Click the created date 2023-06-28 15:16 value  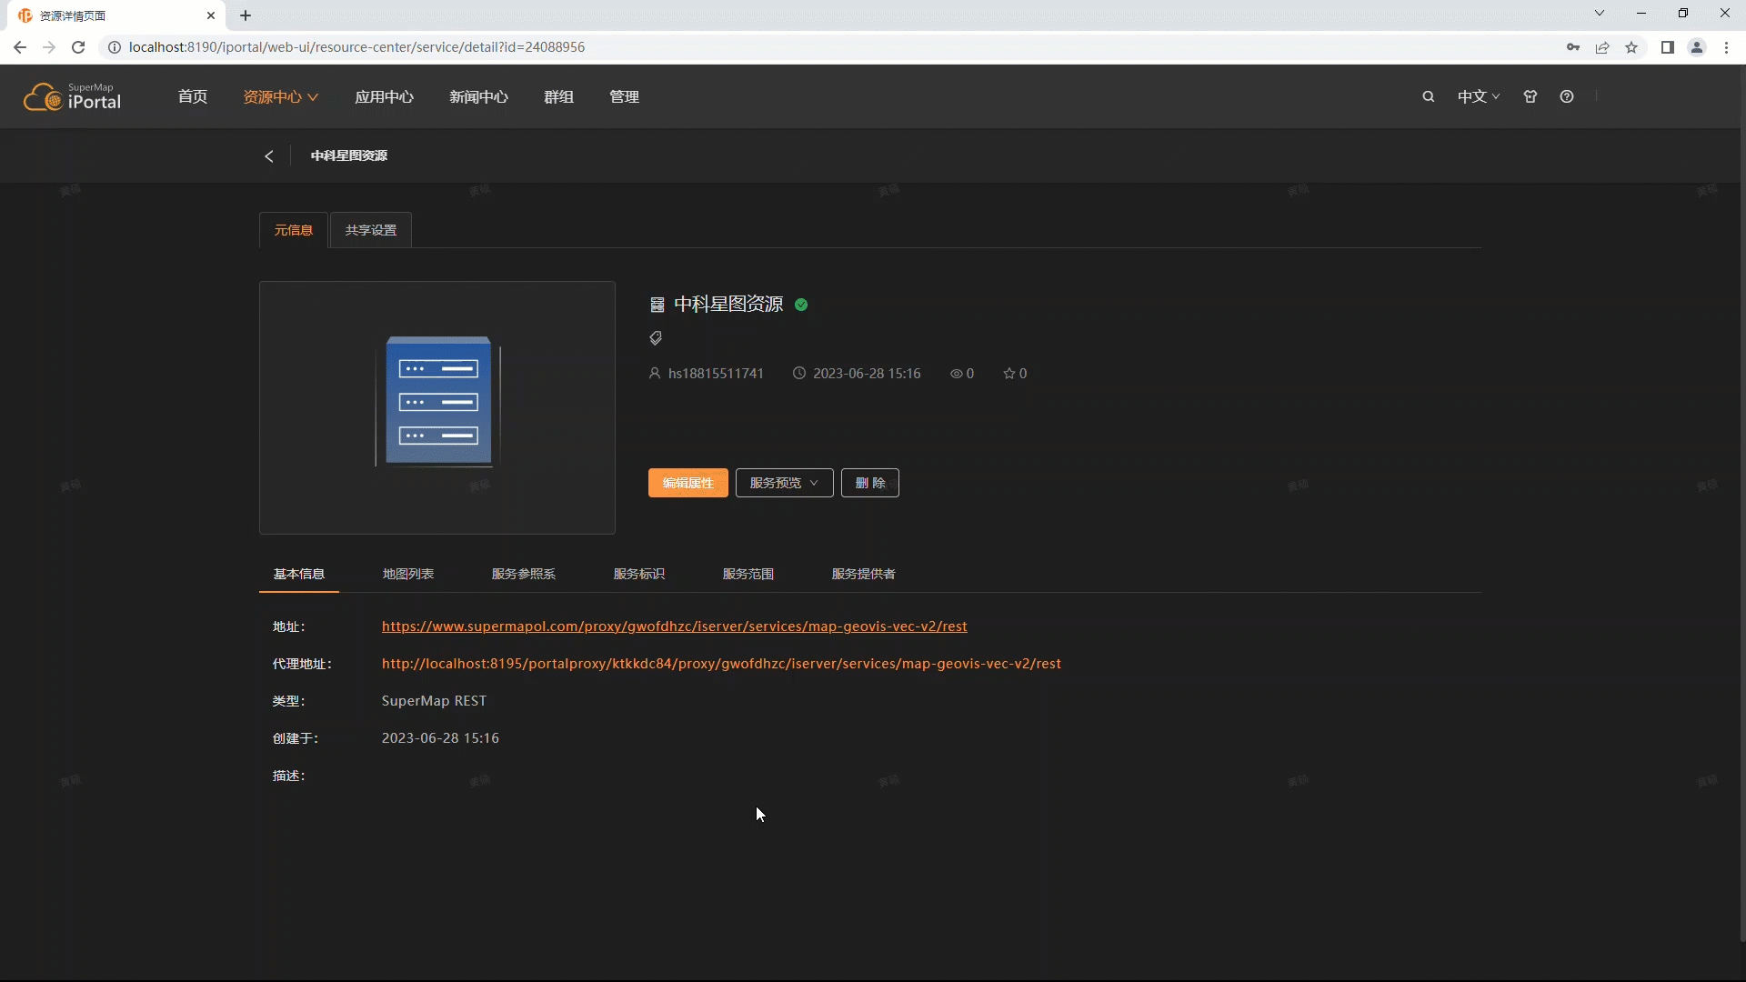[x=440, y=738]
